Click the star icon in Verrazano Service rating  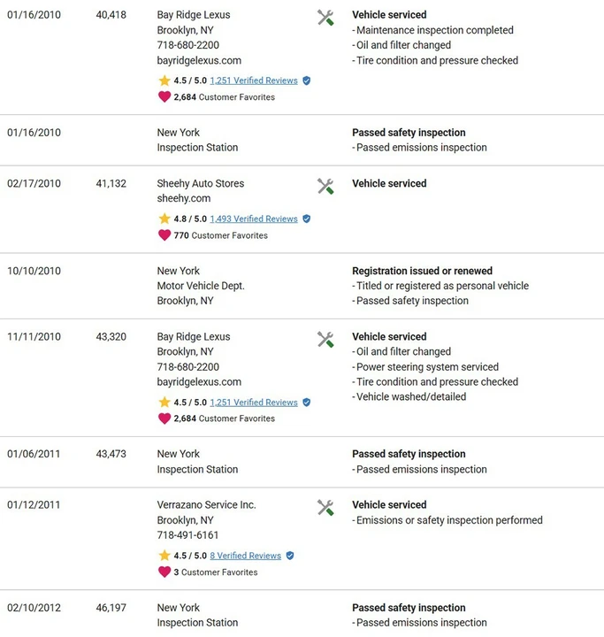[164, 555]
